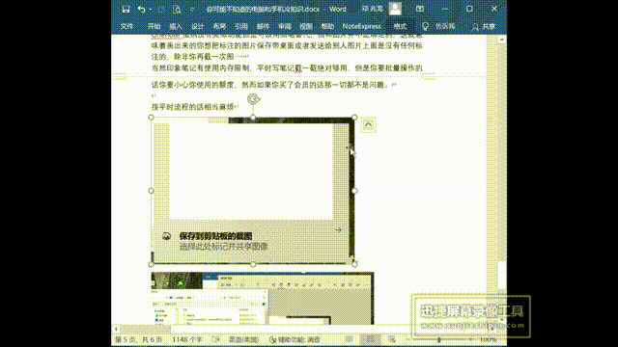The height and width of the screenshot is (347, 618).
Task: Click the user account avatar
Action: [395, 9]
